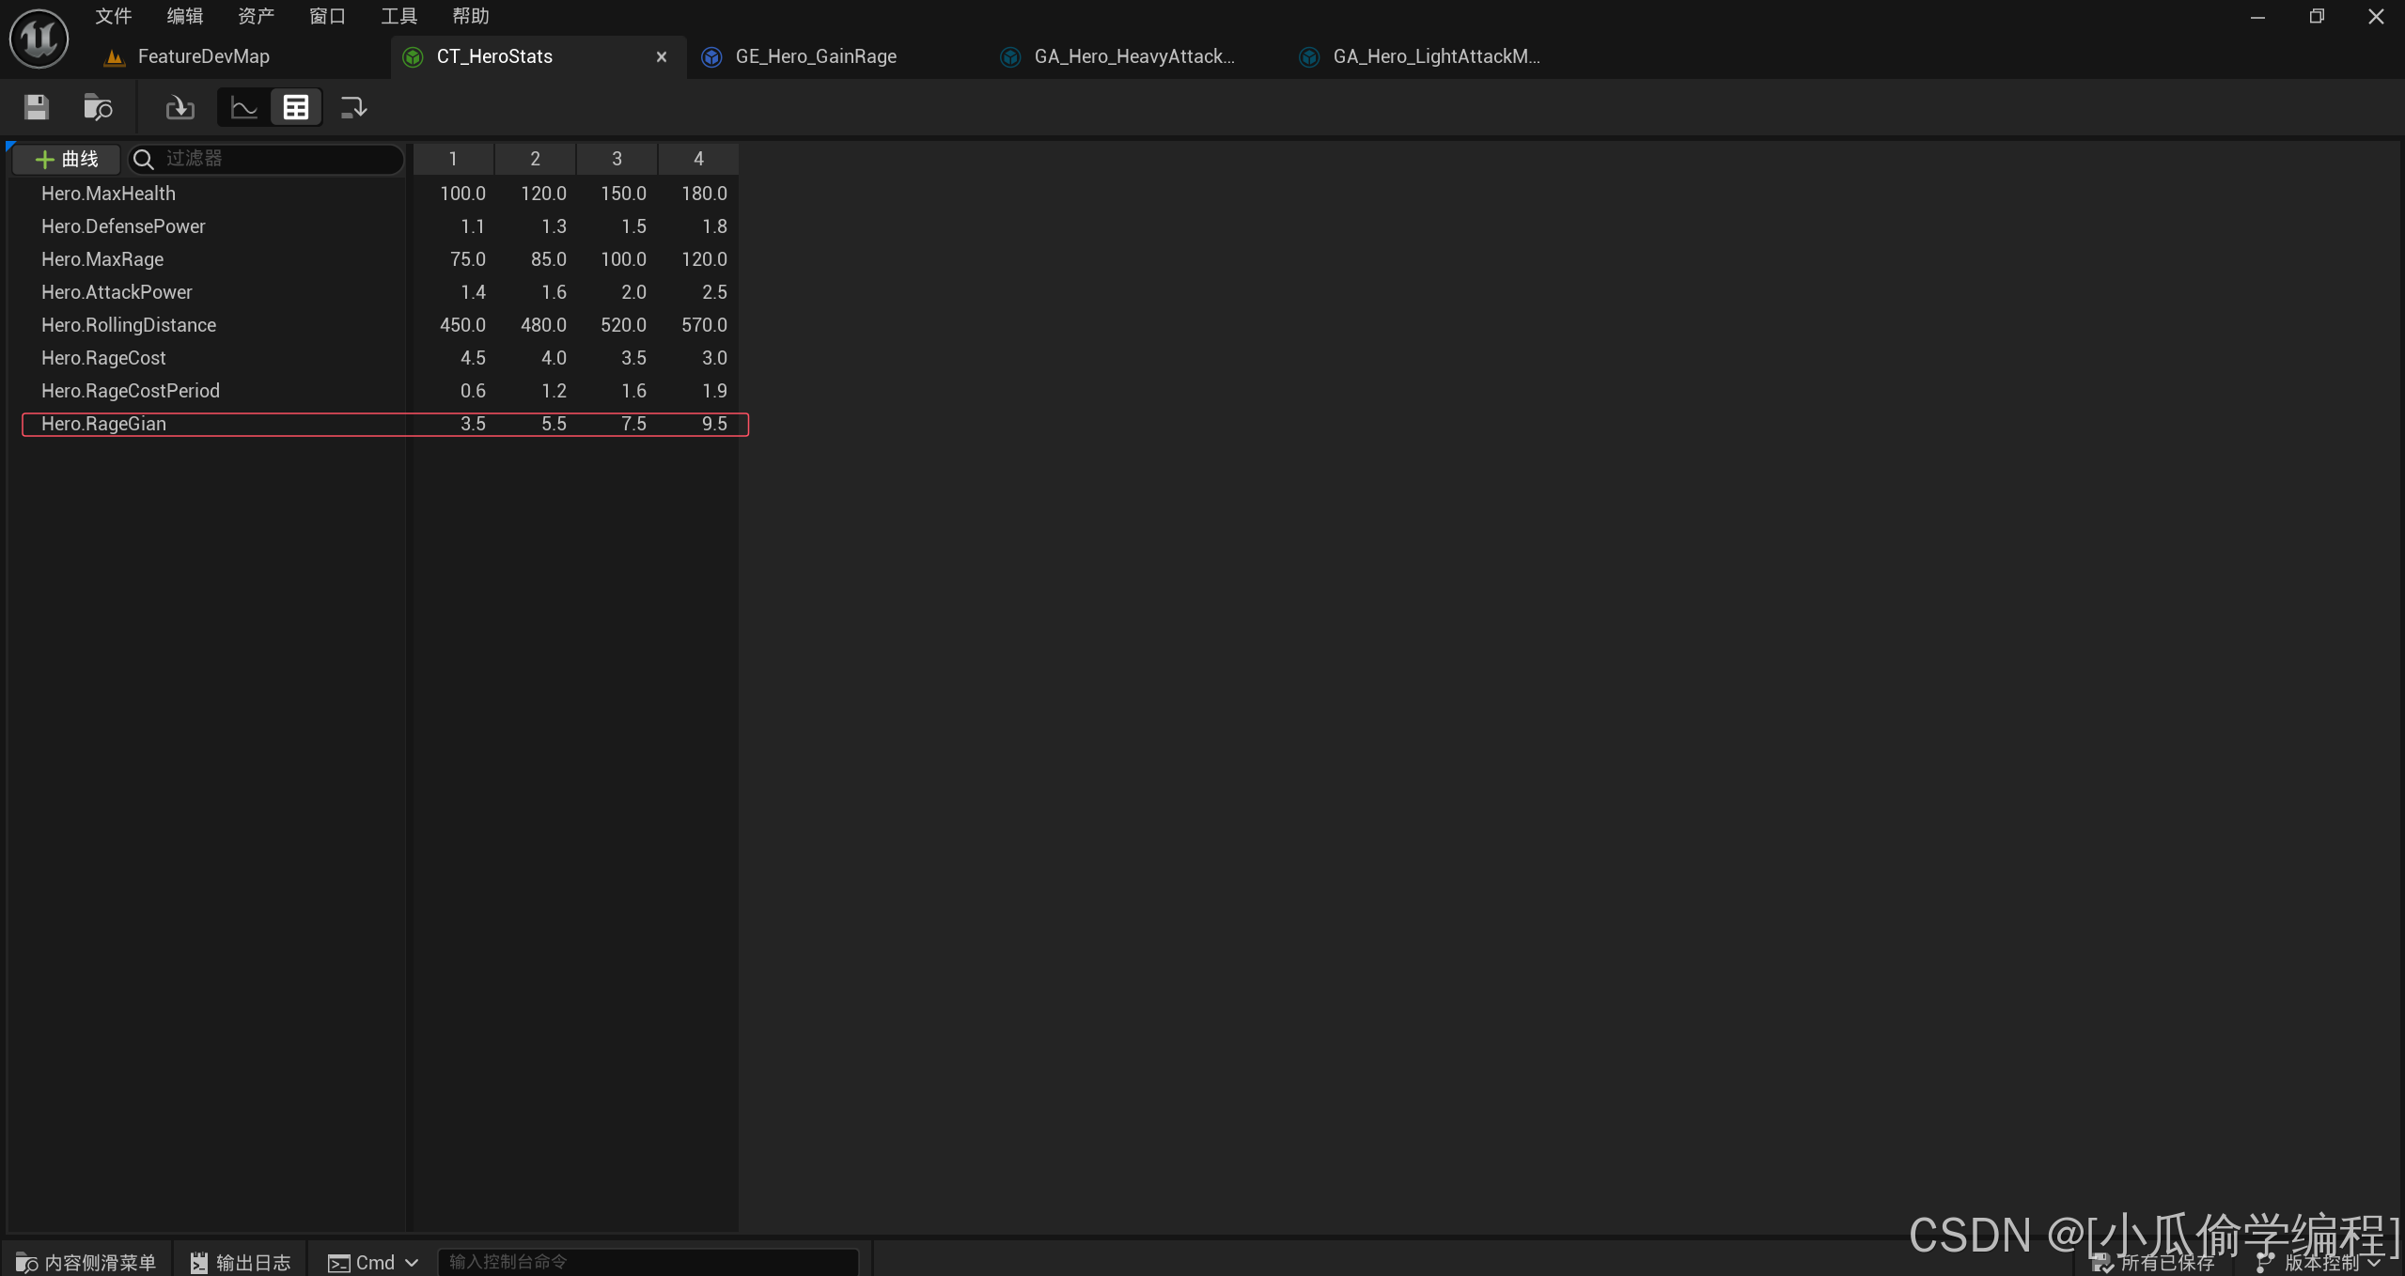The height and width of the screenshot is (1276, 2405).
Task: Click MaxRage value 85.0
Action: click(548, 259)
